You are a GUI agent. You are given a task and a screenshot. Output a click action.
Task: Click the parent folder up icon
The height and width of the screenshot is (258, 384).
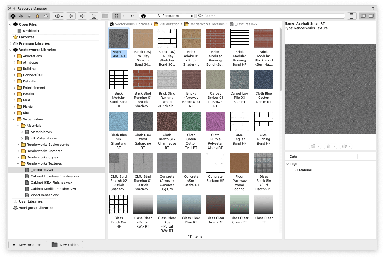(x=105, y=16)
